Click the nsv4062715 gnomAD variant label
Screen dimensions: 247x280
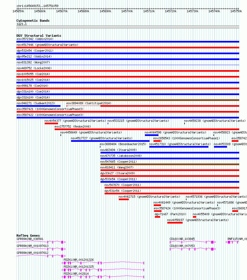coord(149,197)
